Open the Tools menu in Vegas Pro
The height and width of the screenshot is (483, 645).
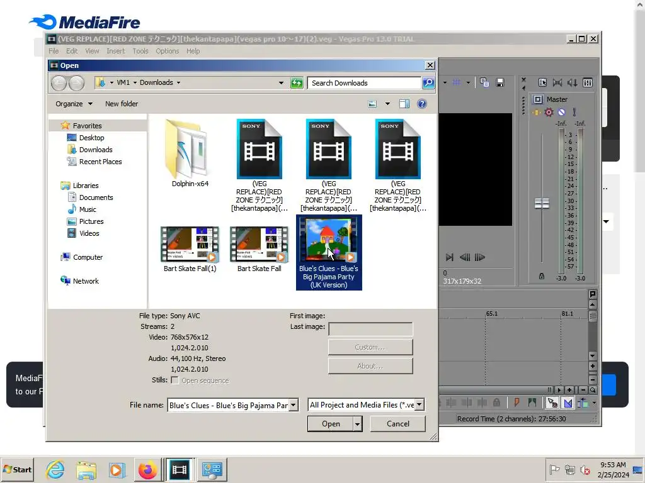pyautogui.click(x=140, y=51)
